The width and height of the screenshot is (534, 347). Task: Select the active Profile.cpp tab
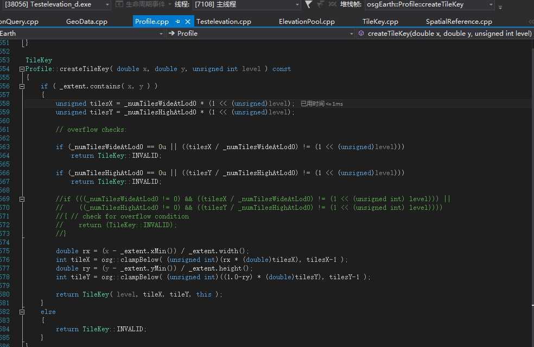click(x=152, y=22)
